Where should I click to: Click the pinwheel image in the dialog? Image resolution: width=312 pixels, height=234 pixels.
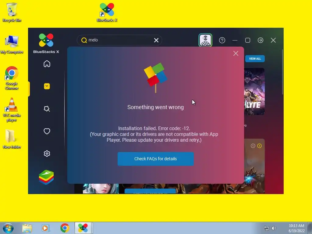click(x=156, y=78)
